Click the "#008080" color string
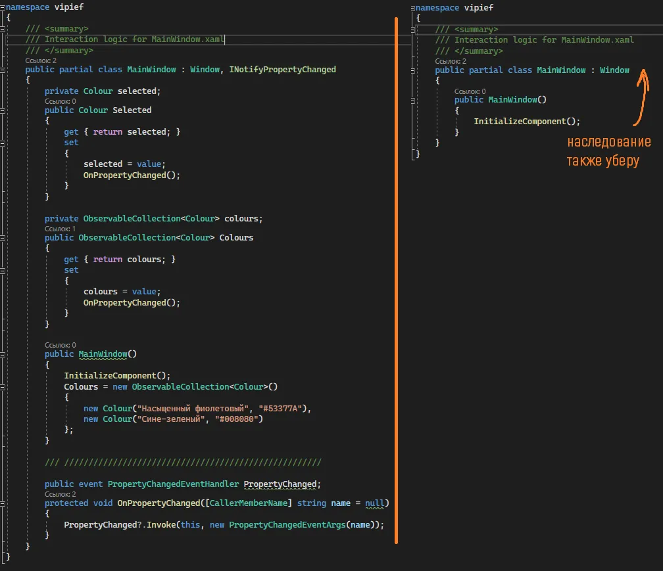 237,419
